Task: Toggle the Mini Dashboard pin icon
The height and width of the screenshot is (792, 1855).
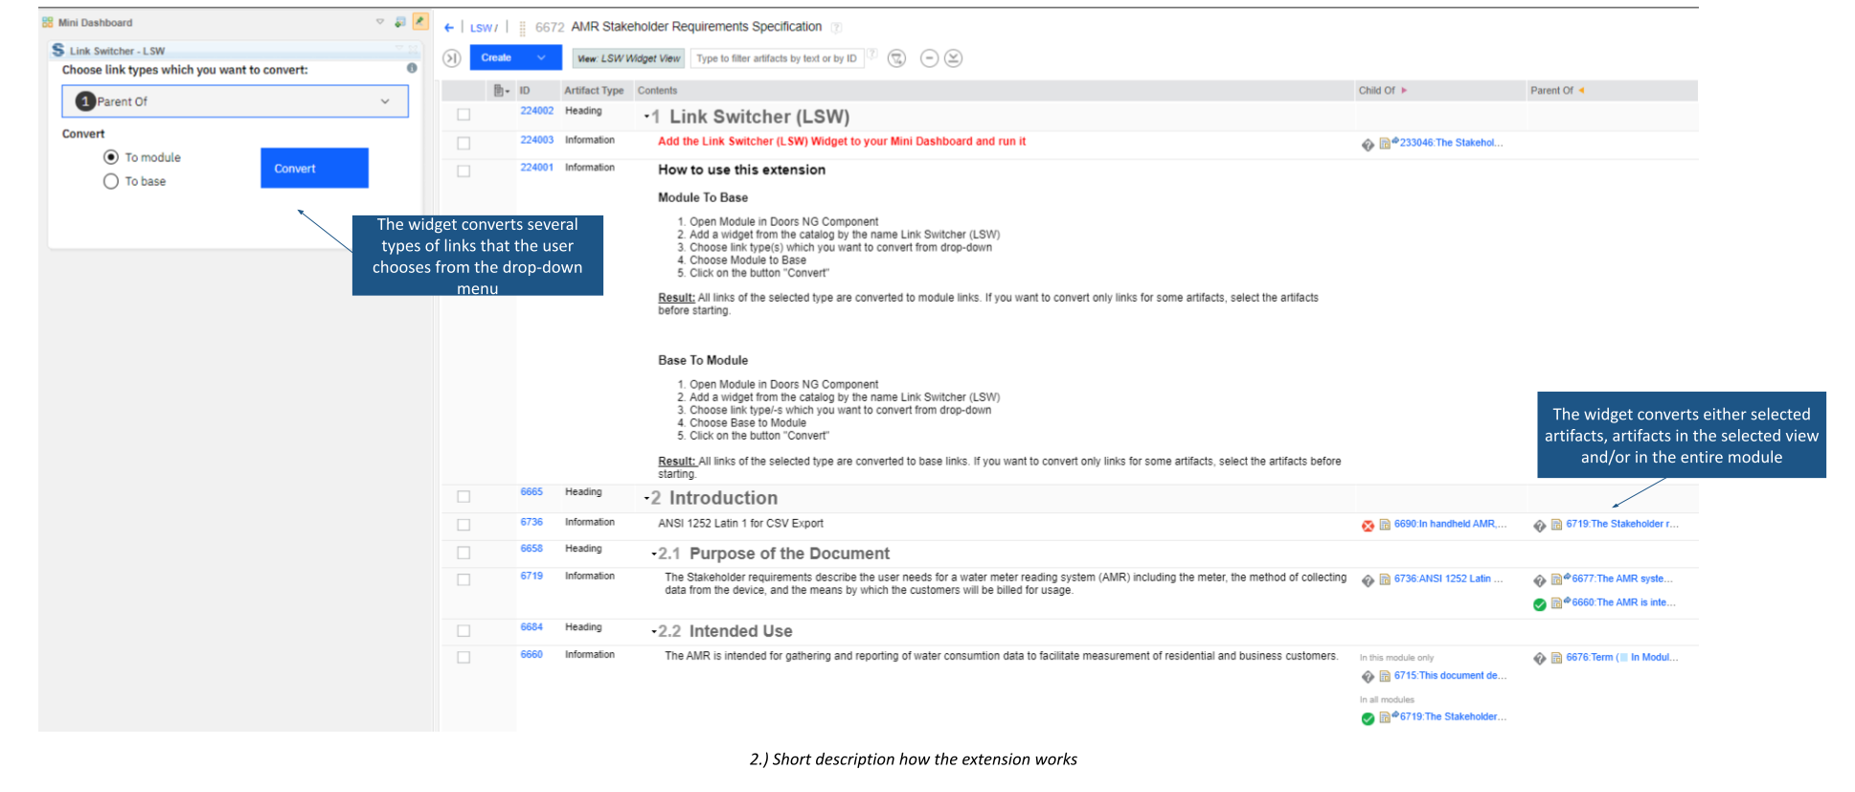Action: click(x=420, y=21)
